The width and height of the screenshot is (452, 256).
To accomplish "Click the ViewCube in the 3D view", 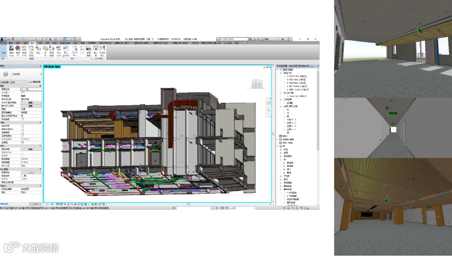I will tap(257, 84).
